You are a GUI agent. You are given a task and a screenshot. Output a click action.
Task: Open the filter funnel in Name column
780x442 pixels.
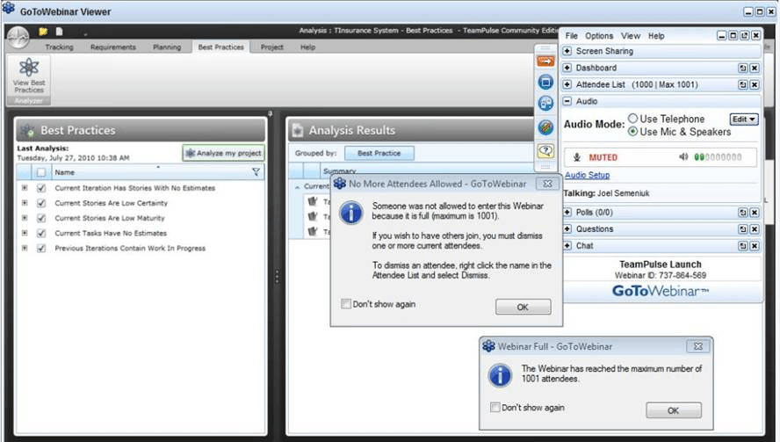pos(256,172)
